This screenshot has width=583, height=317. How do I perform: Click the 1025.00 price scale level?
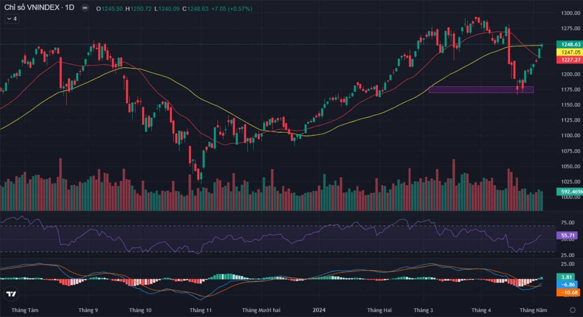571,181
